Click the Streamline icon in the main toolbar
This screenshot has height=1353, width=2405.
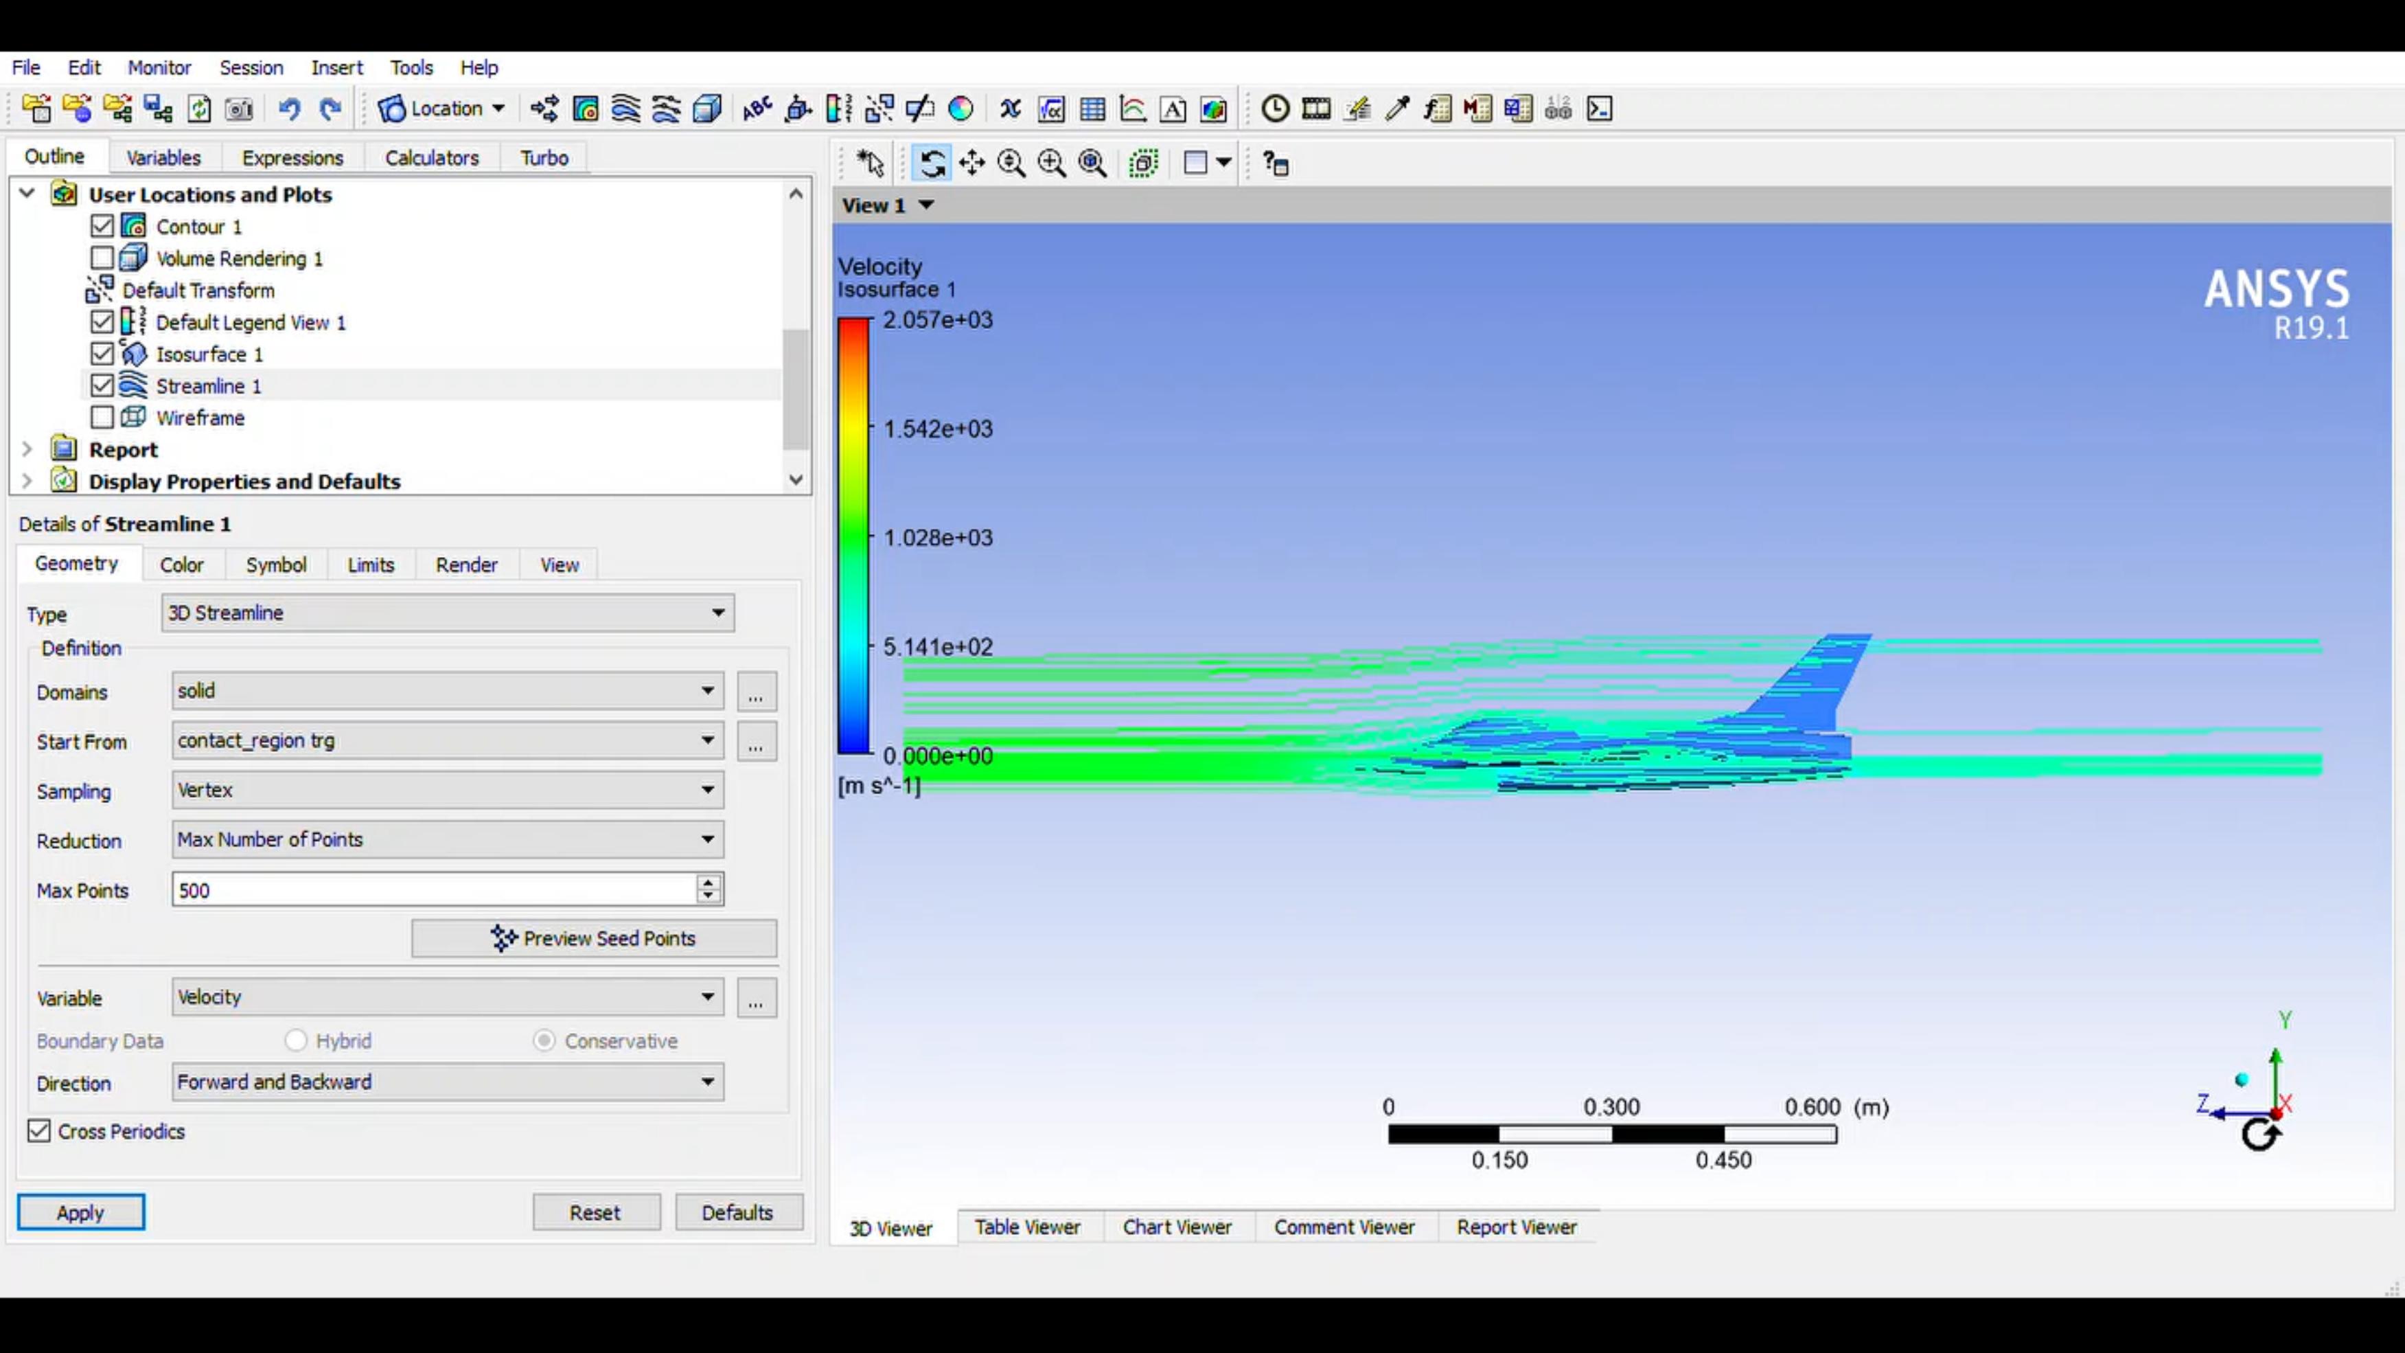point(625,109)
